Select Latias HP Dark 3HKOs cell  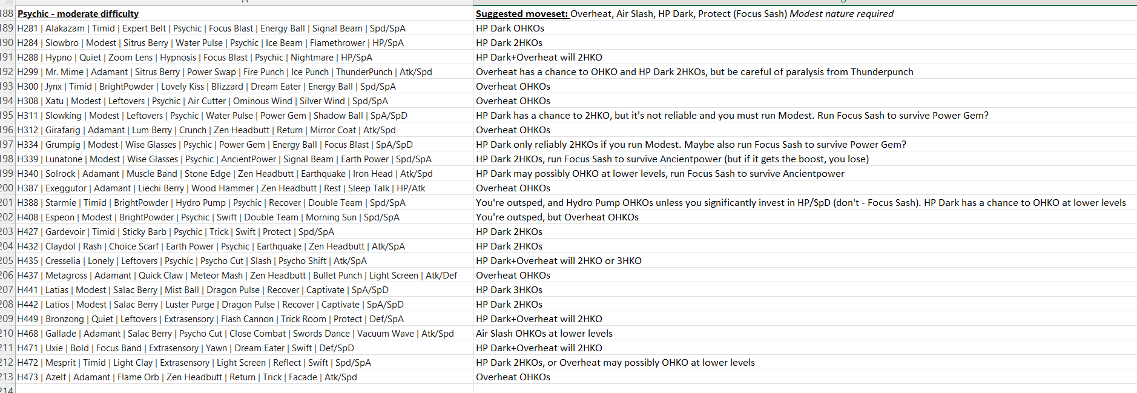(805, 289)
